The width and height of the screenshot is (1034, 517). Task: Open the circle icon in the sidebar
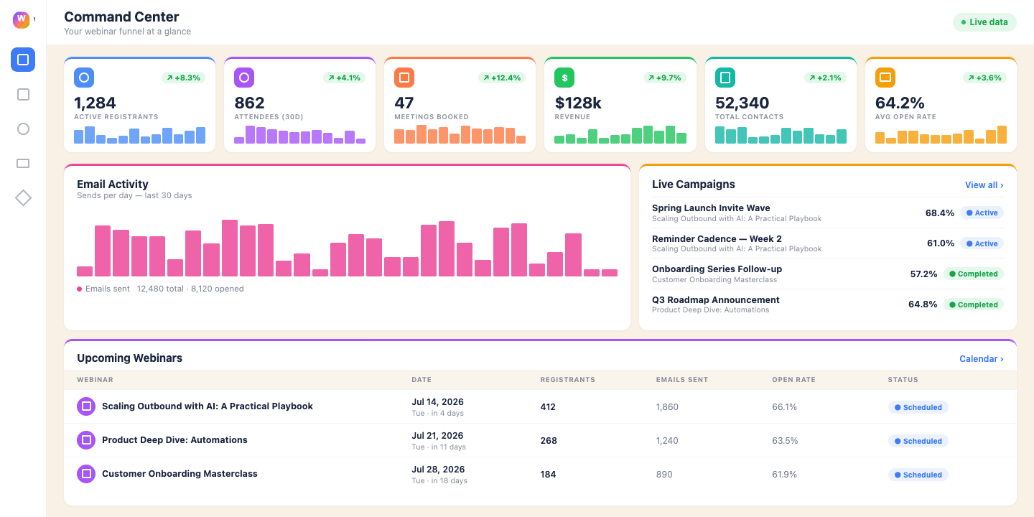(x=23, y=129)
